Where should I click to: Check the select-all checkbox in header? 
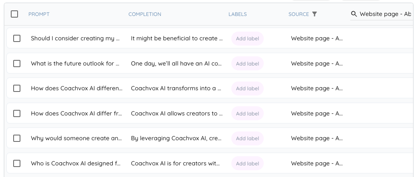(14, 14)
